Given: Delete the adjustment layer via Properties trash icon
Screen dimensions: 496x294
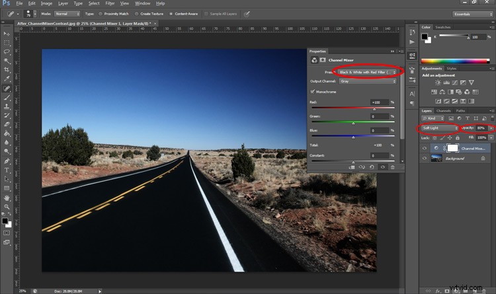Looking at the screenshot, I should [x=393, y=167].
